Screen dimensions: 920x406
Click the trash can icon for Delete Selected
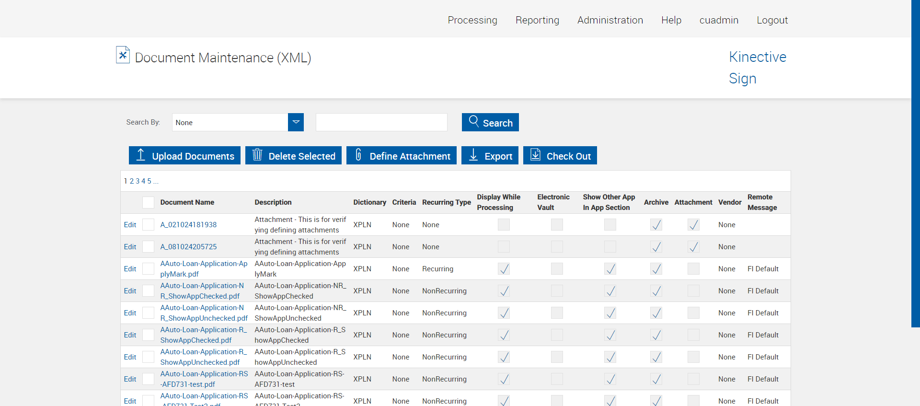pos(257,155)
